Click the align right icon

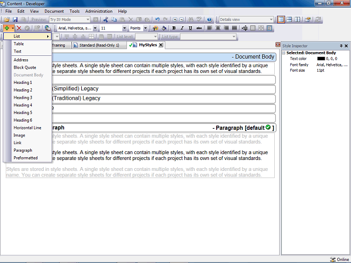(x=226, y=28)
